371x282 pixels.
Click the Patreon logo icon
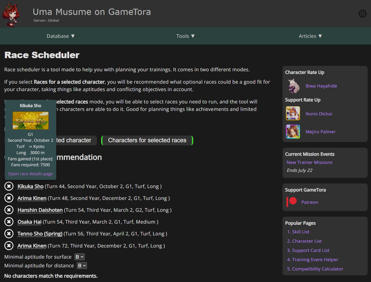coord(292,202)
